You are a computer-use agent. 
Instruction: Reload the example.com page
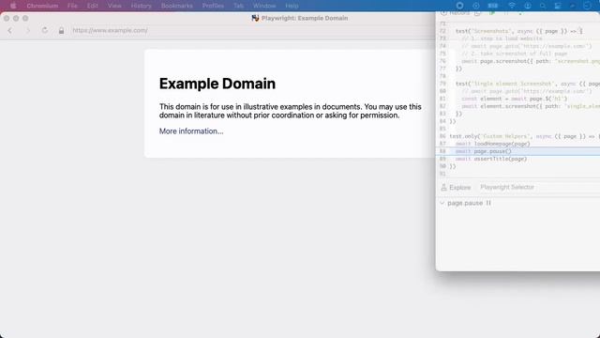45,30
